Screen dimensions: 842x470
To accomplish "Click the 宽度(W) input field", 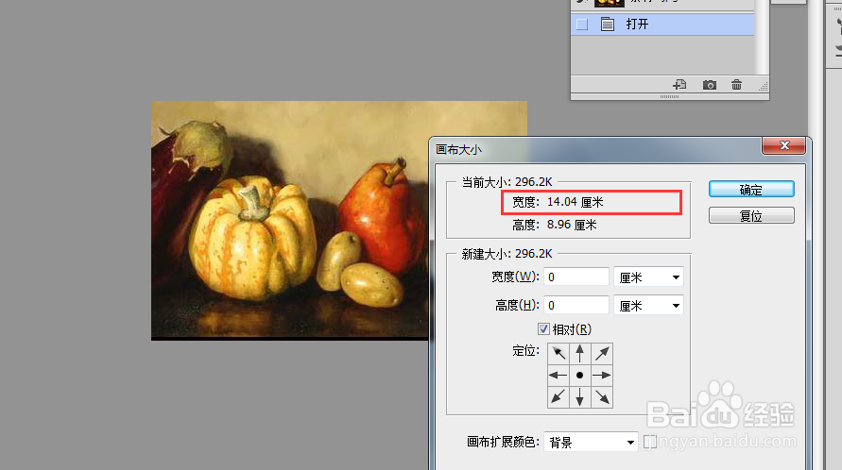I will pyautogui.click(x=576, y=277).
